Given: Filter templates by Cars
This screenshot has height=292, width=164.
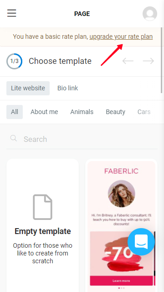Looking at the screenshot, I should tap(144, 112).
